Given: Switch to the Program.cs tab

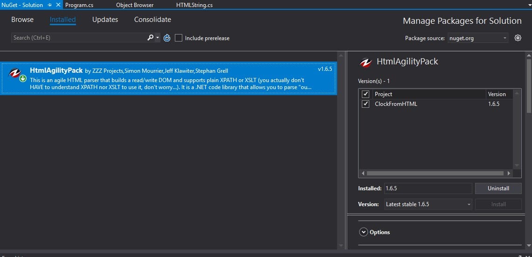Looking at the screenshot, I should pyautogui.click(x=79, y=5).
